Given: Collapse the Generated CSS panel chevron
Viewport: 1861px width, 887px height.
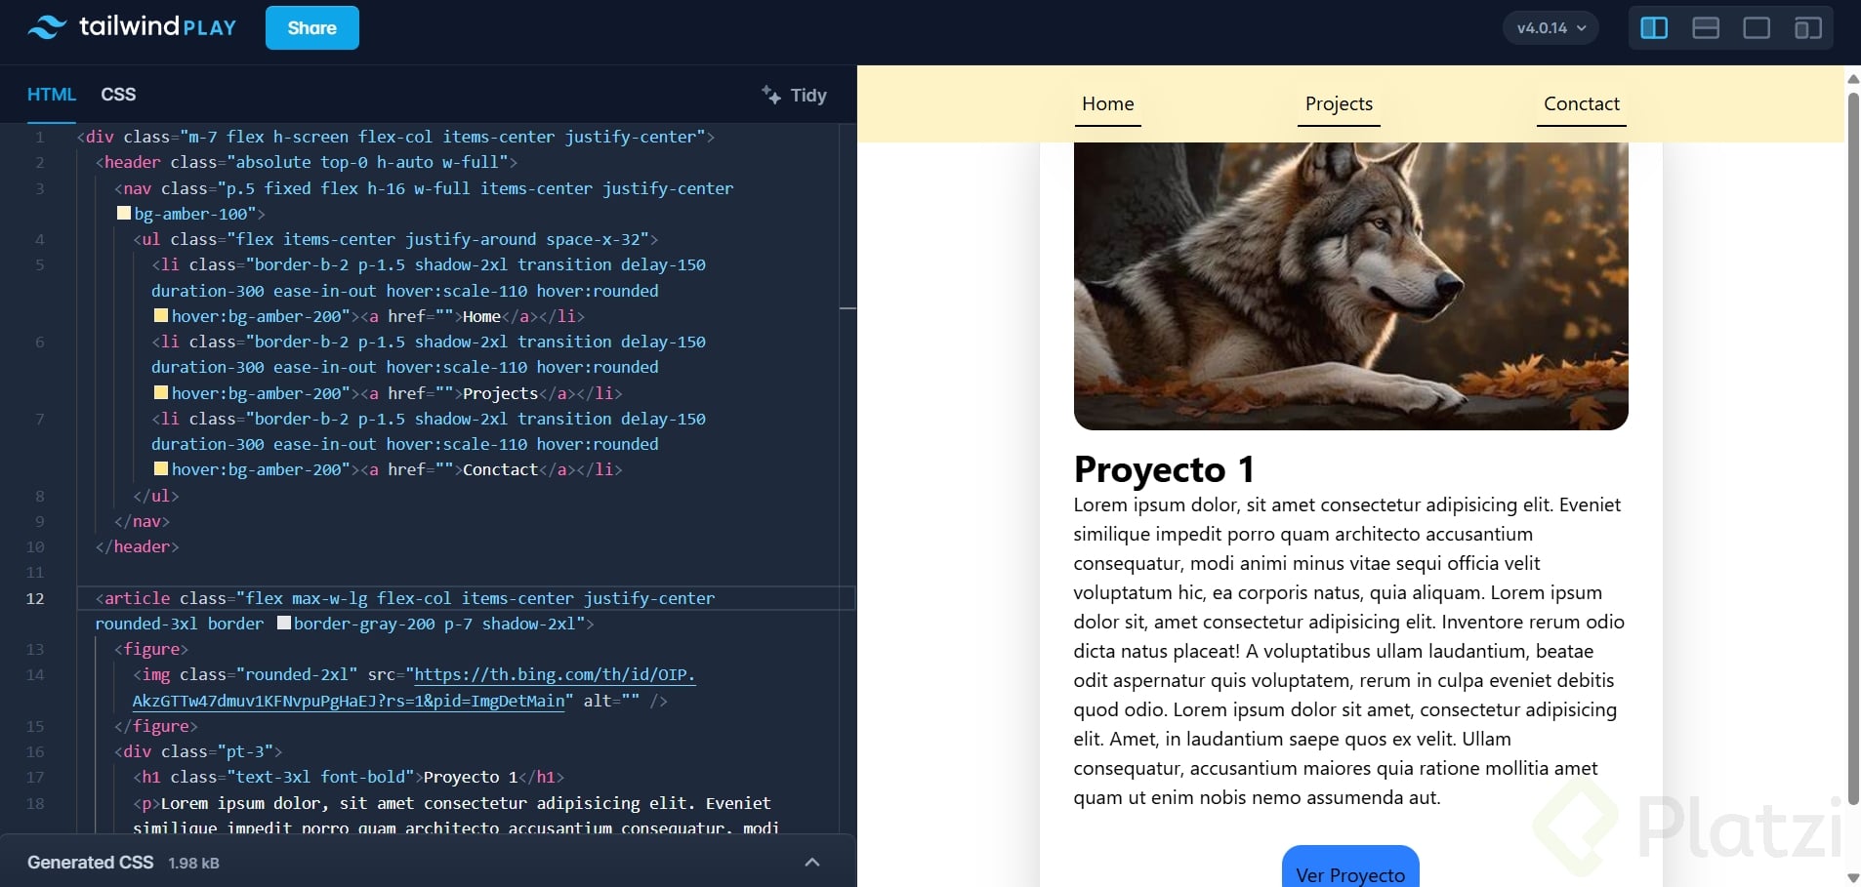Looking at the screenshot, I should coord(809,862).
